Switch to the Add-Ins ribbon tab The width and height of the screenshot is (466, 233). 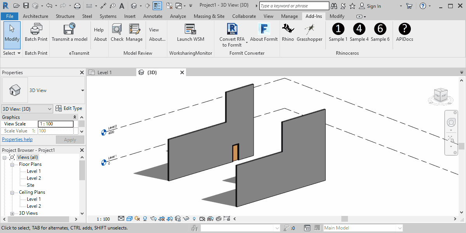[x=313, y=16]
